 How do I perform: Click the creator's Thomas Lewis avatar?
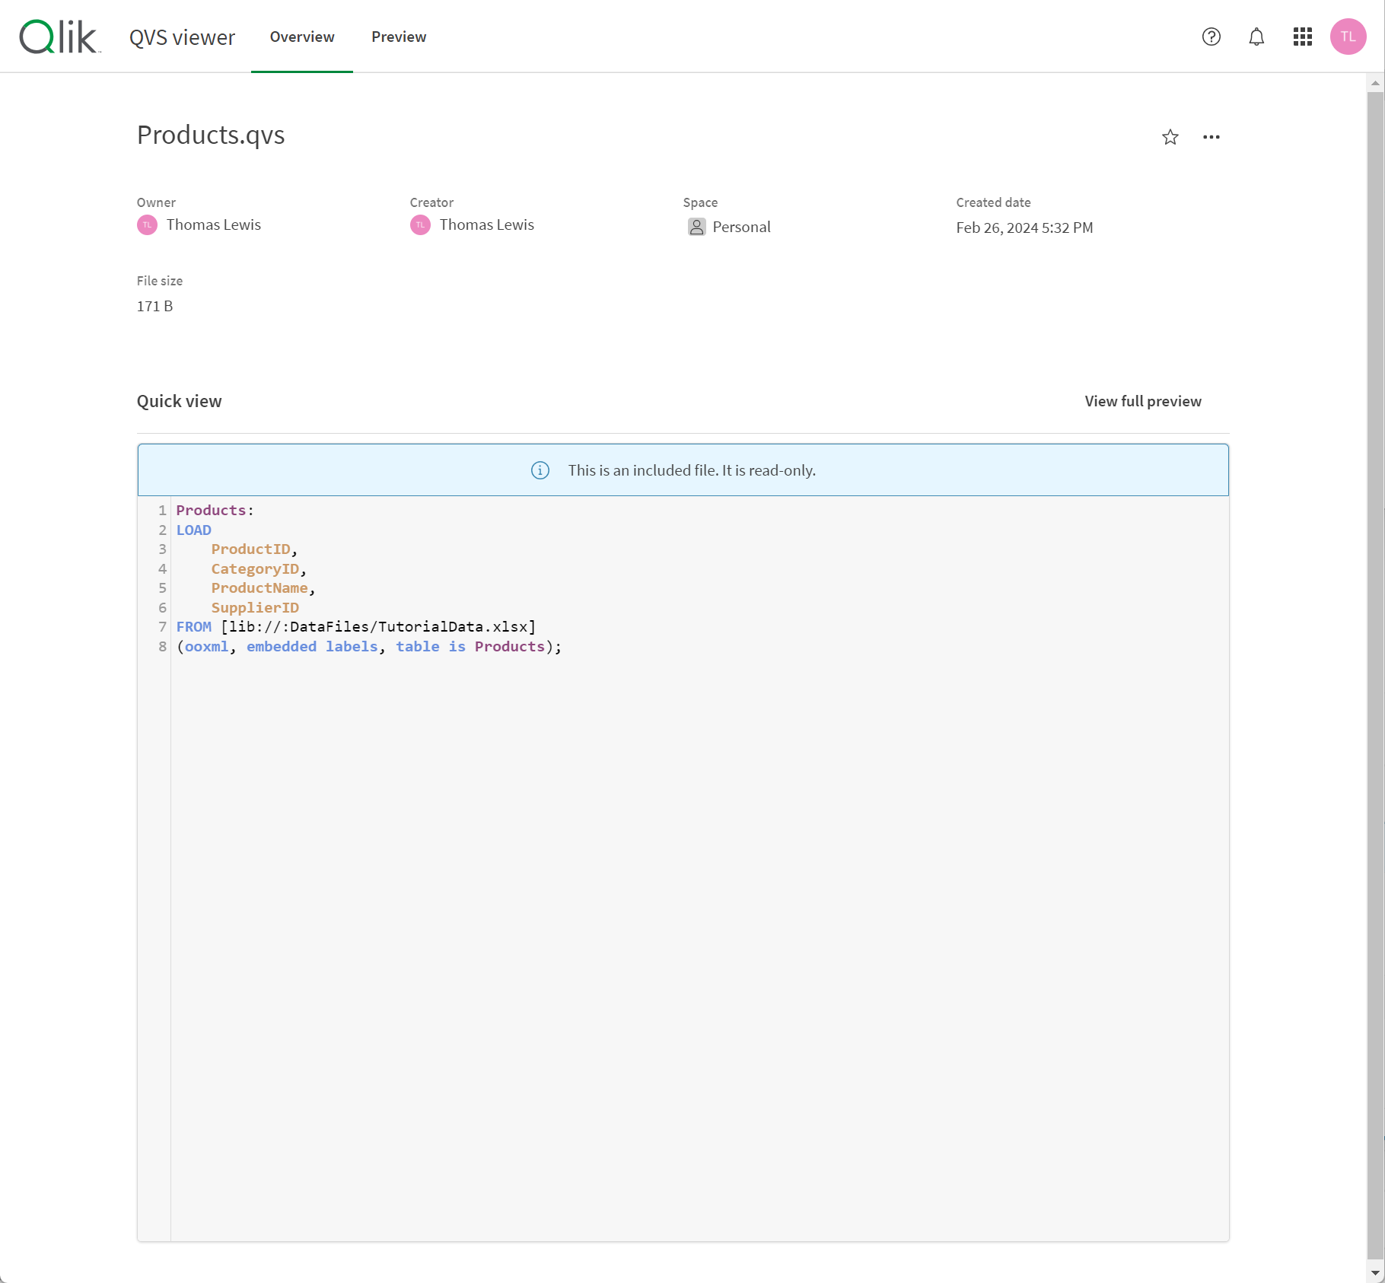point(421,225)
